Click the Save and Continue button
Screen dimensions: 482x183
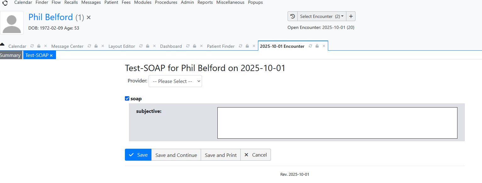pos(176,155)
